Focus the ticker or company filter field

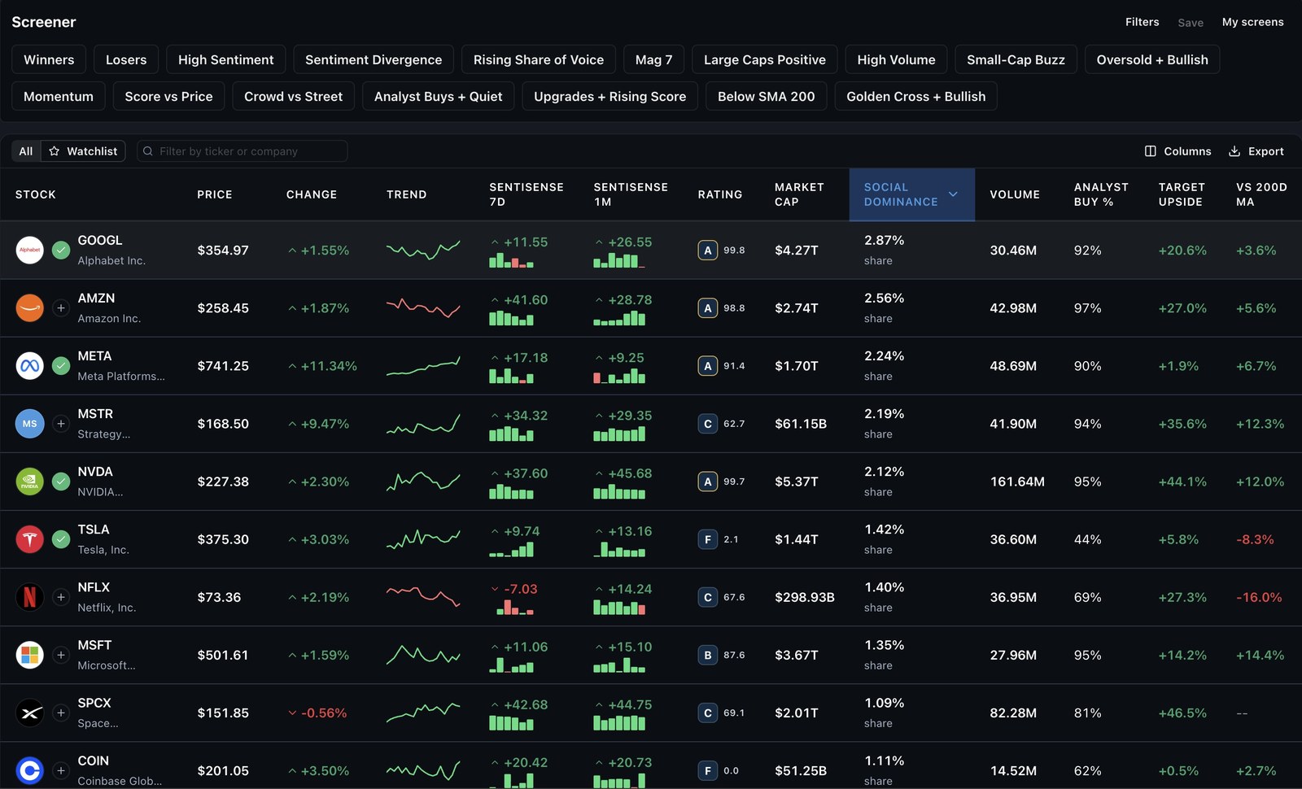point(242,151)
